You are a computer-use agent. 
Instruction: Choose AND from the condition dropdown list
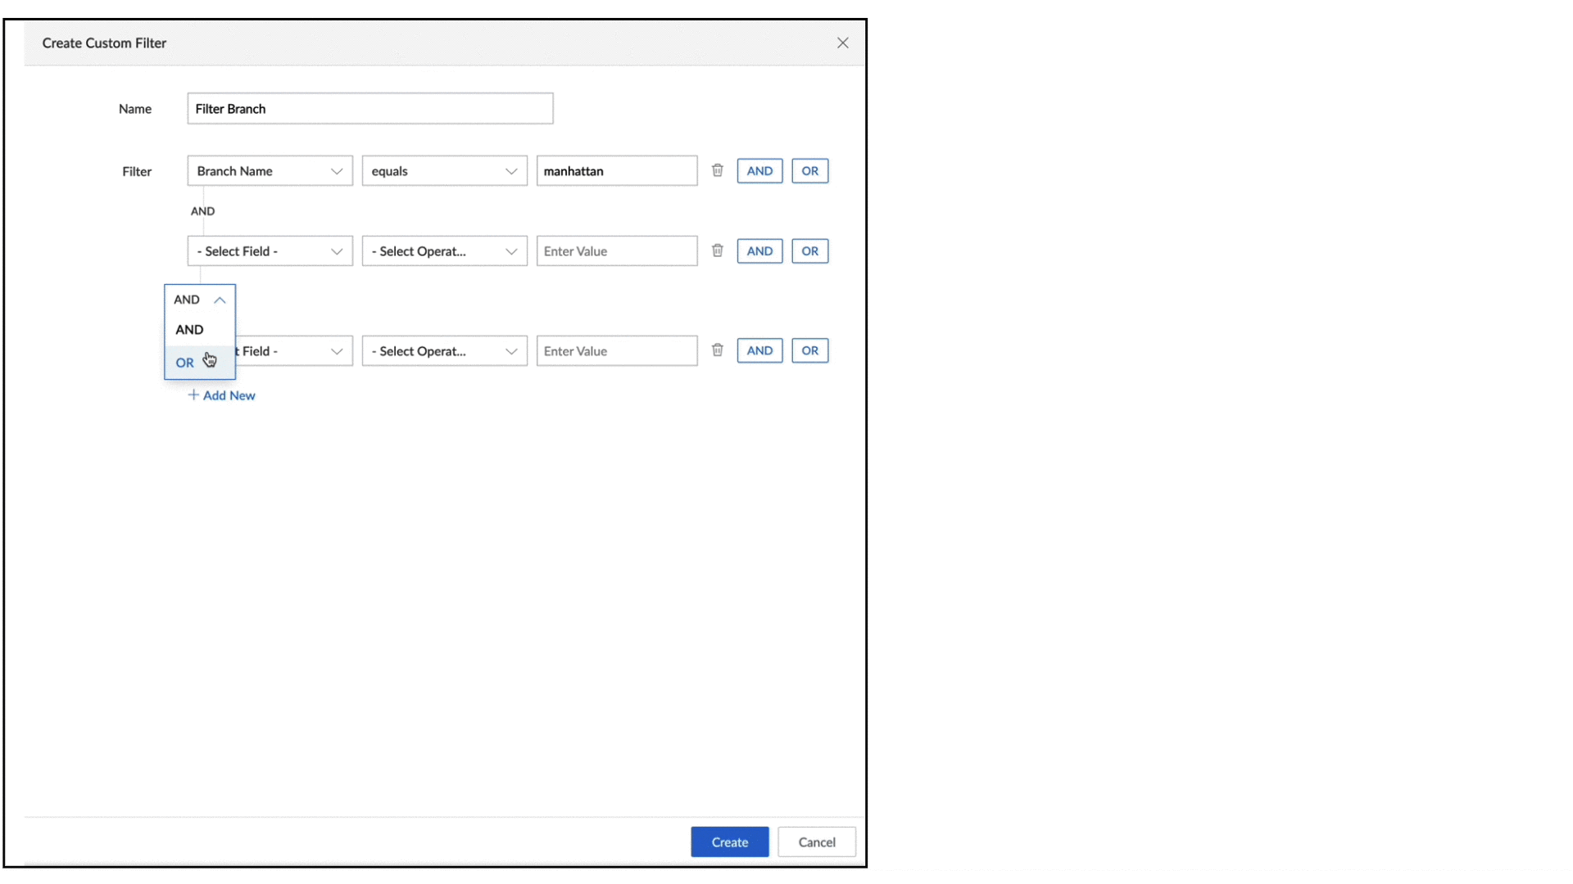coord(189,330)
